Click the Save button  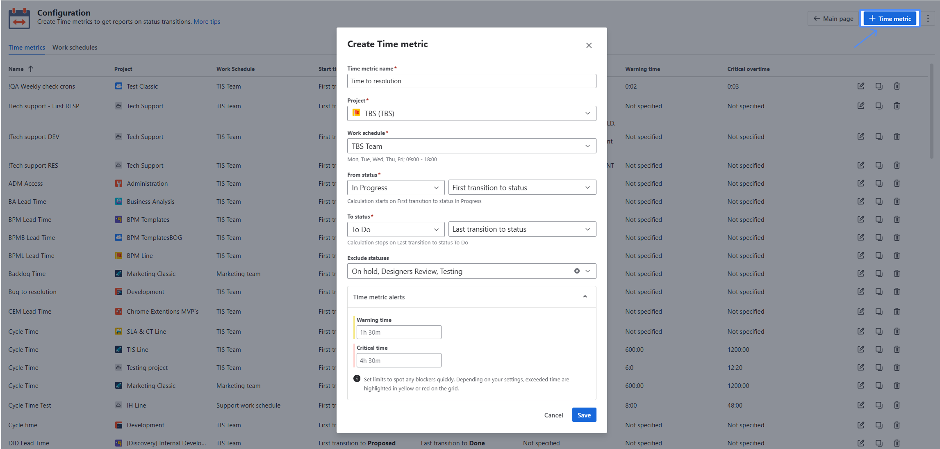click(x=584, y=415)
